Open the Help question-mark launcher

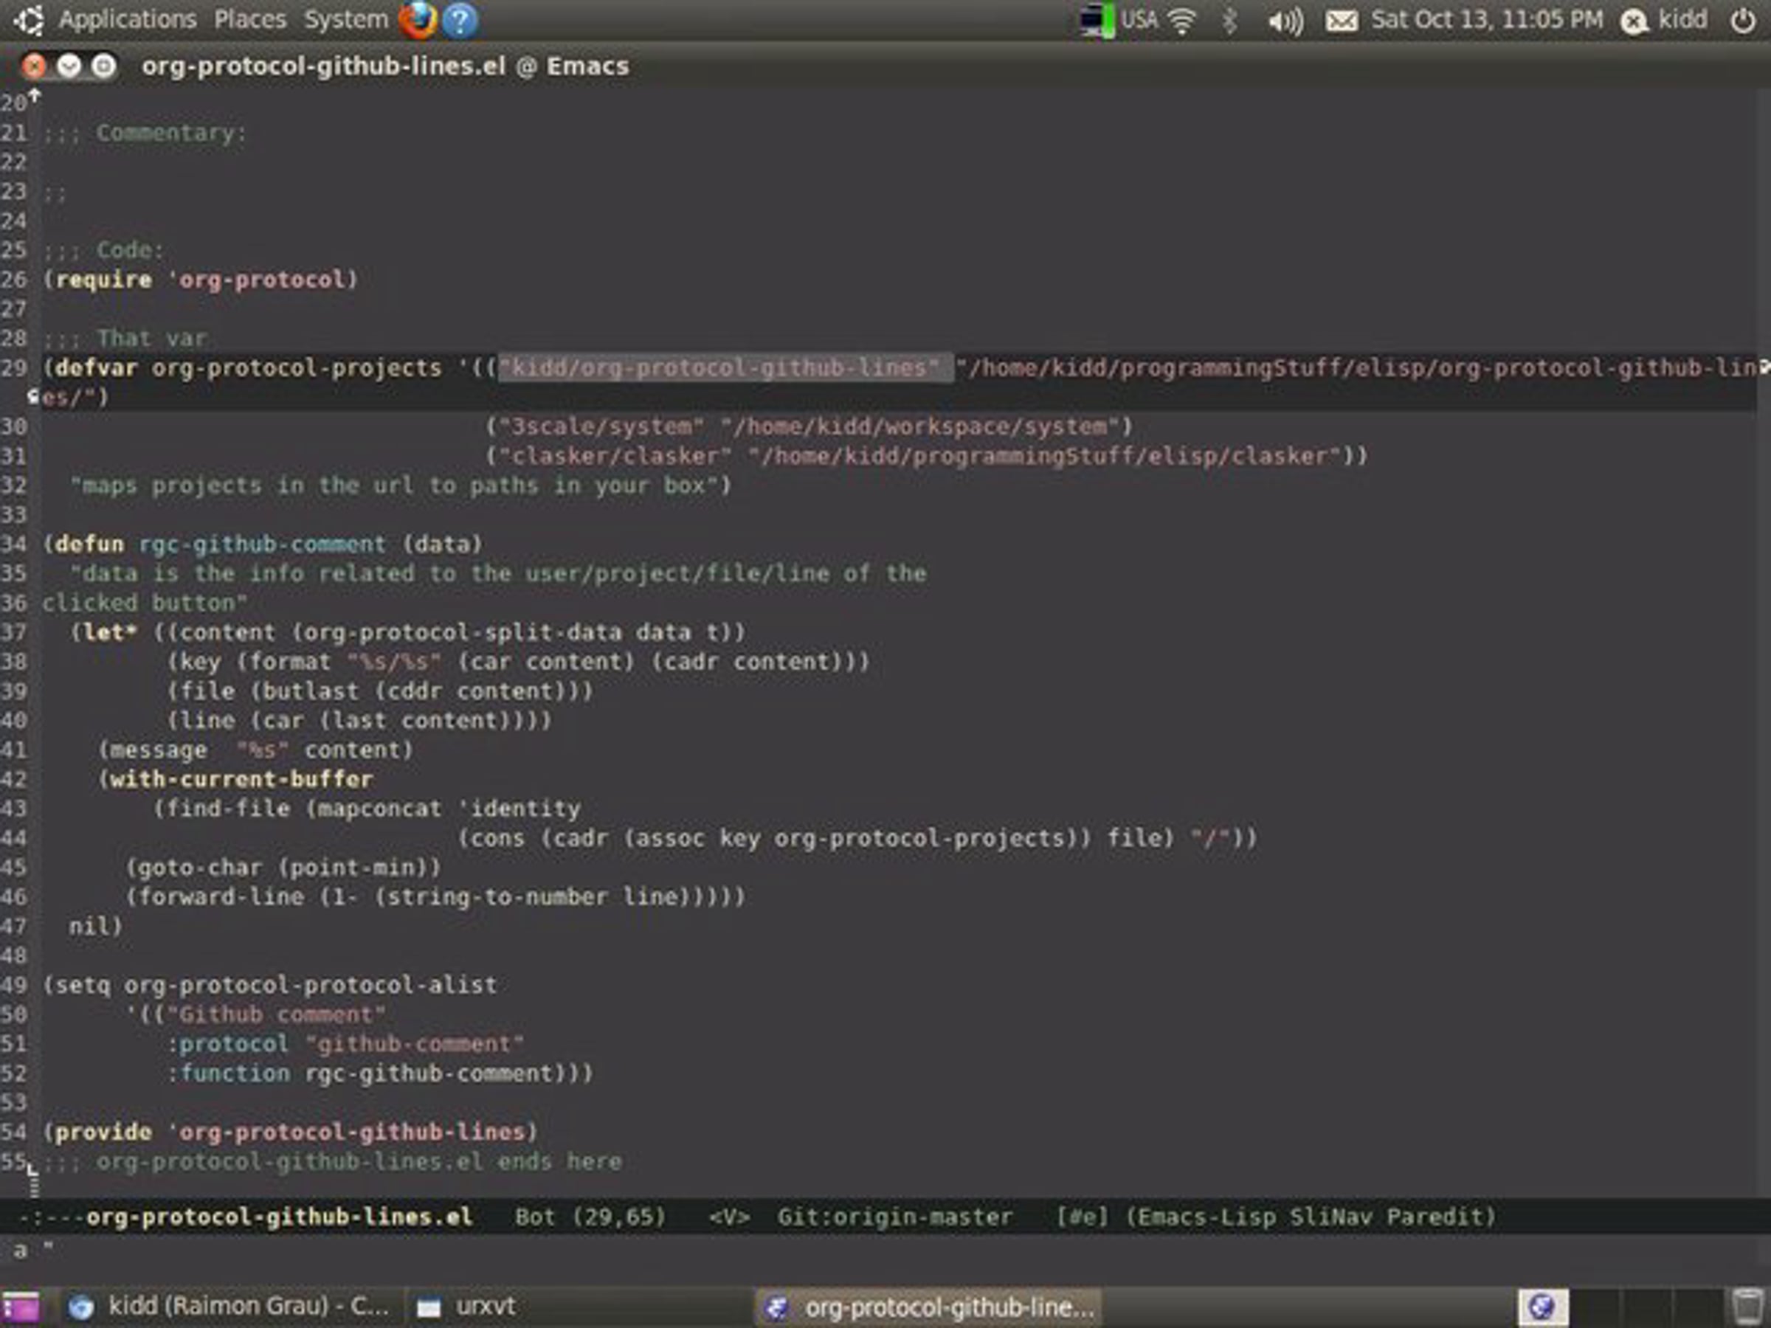click(460, 20)
